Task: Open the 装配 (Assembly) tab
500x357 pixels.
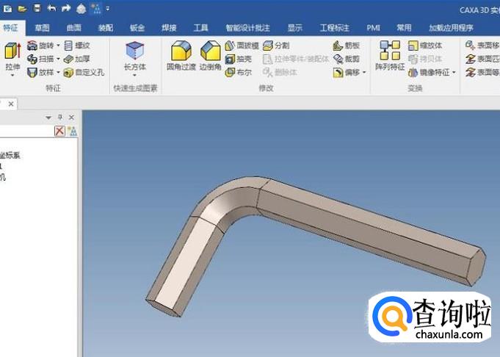Action: click(x=106, y=28)
